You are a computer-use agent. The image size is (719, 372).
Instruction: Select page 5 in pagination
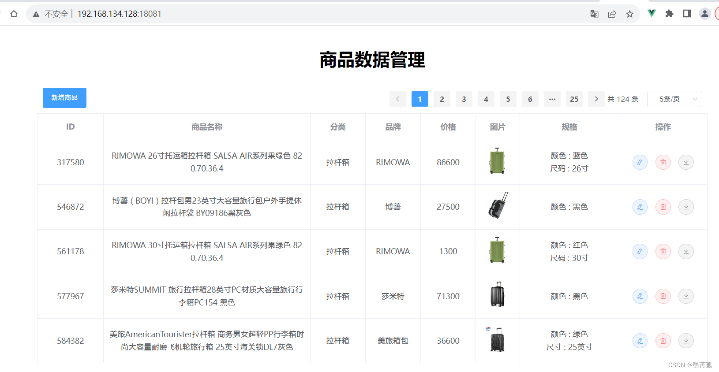508,99
